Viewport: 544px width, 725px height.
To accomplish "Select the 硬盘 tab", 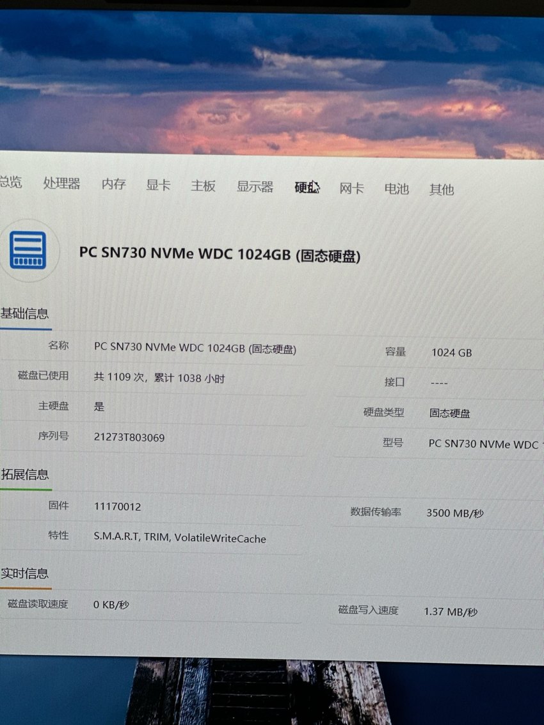I will [307, 187].
